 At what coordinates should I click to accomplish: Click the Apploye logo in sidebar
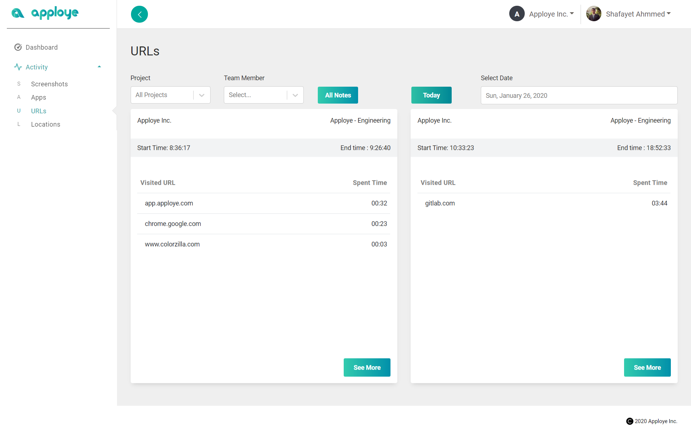click(45, 13)
